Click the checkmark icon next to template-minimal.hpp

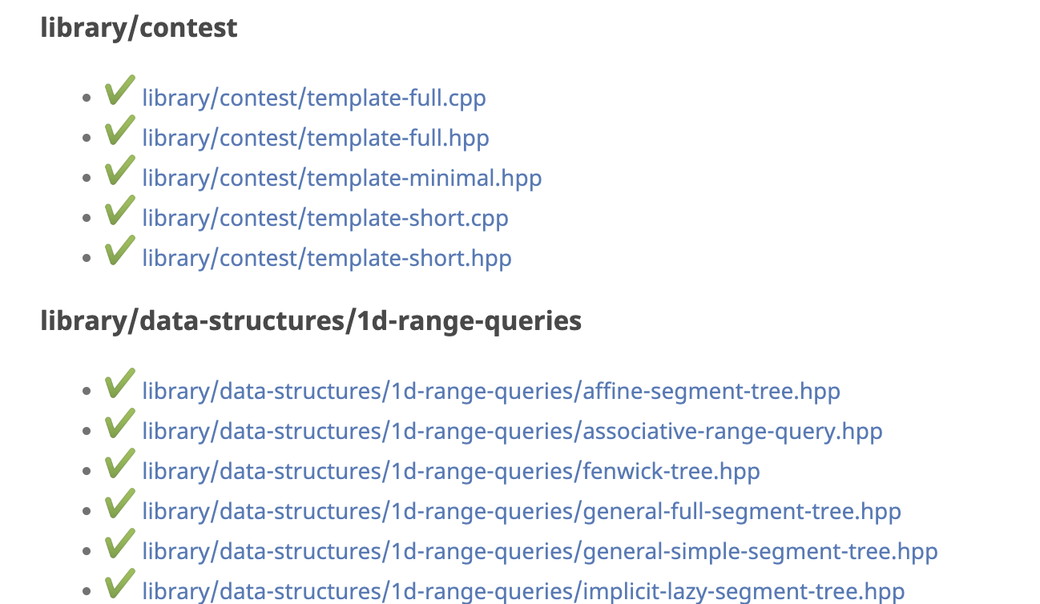tap(119, 173)
